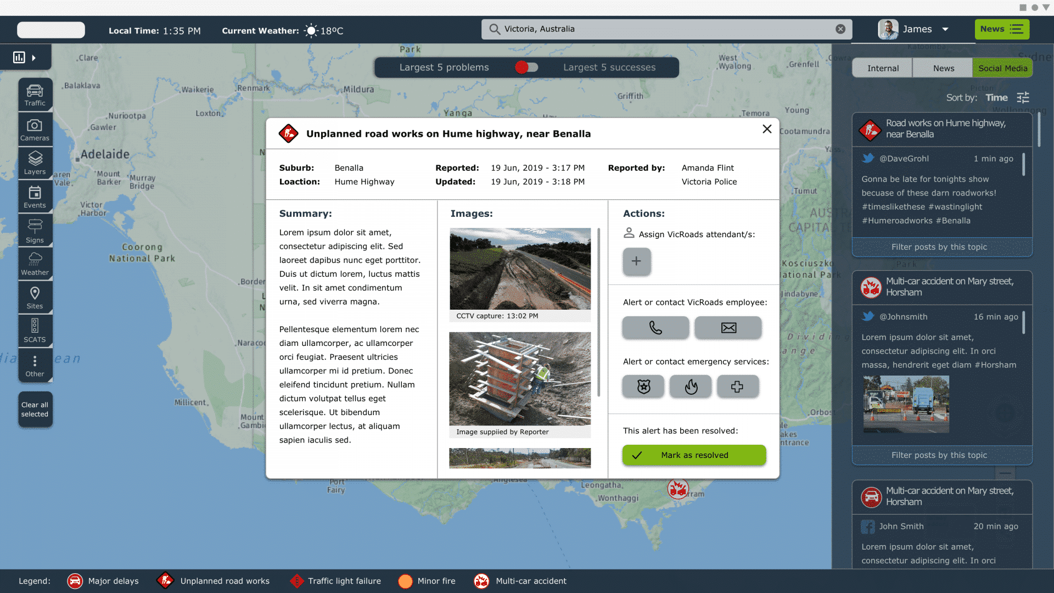Image resolution: width=1054 pixels, height=593 pixels.
Task: Click the Mark as resolved button
Action: pos(694,455)
